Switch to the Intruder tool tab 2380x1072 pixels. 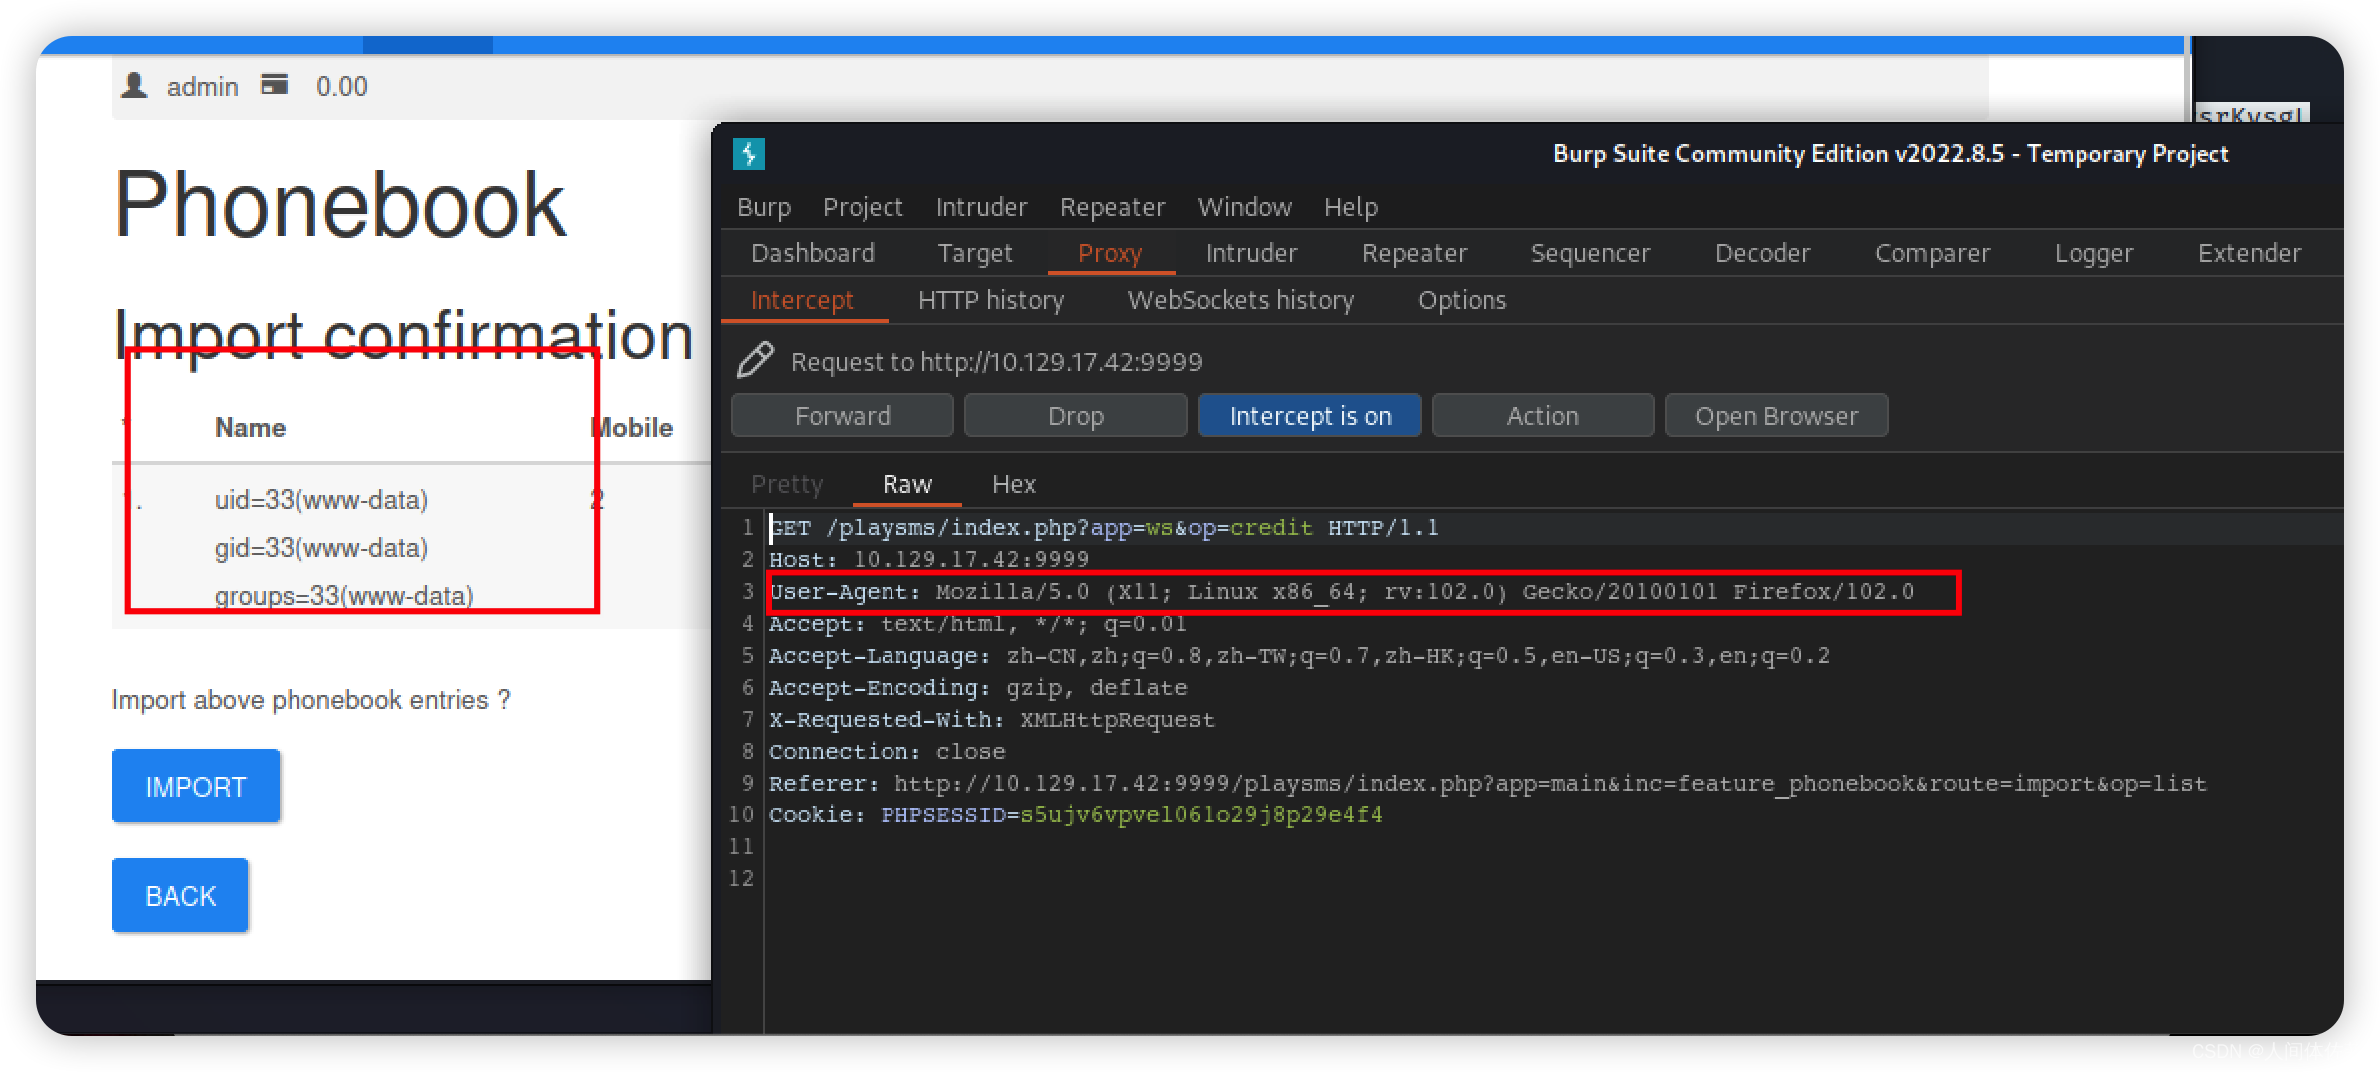(x=1251, y=253)
